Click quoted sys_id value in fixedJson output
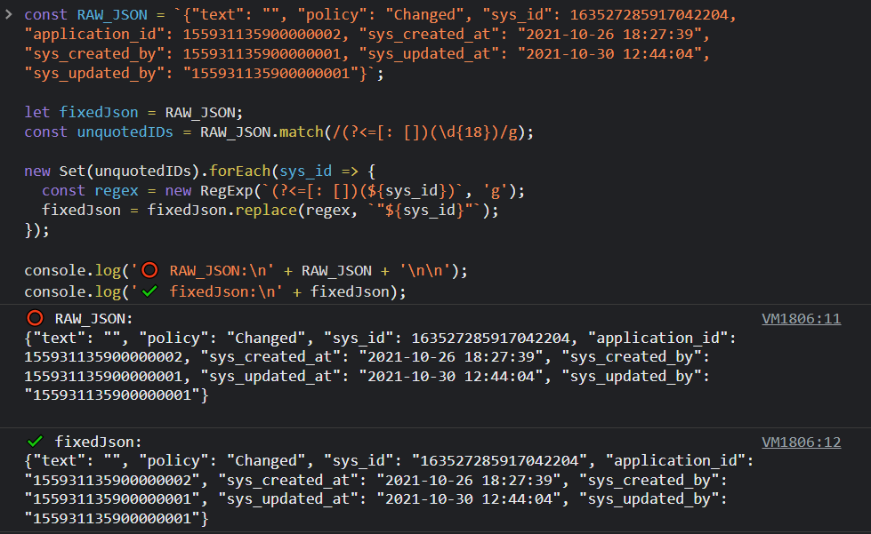This screenshot has height=534, width=871. point(499,460)
